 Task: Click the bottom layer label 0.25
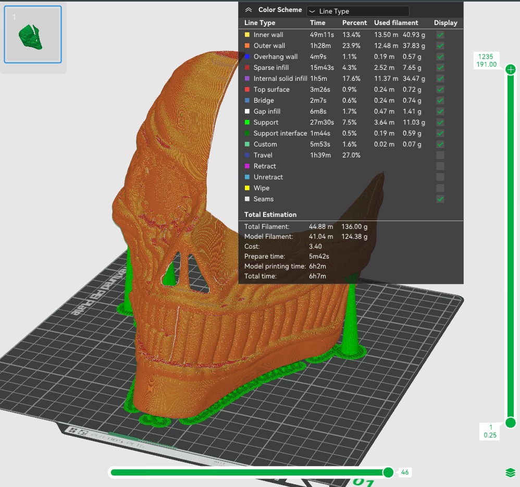point(490,435)
